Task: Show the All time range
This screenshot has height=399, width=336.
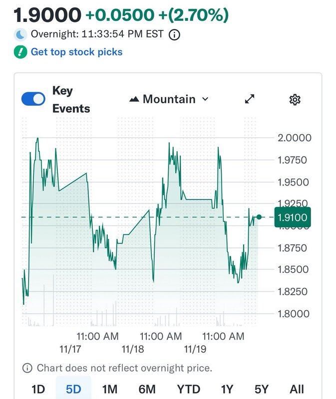Action: click(x=297, y=389)
